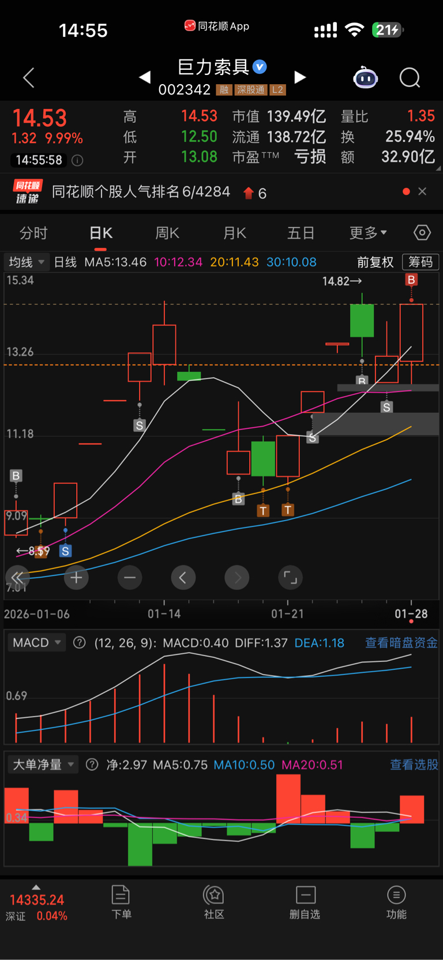
Task: Tap the info icon beside 14:55:58
Action: tap(77, 160)
